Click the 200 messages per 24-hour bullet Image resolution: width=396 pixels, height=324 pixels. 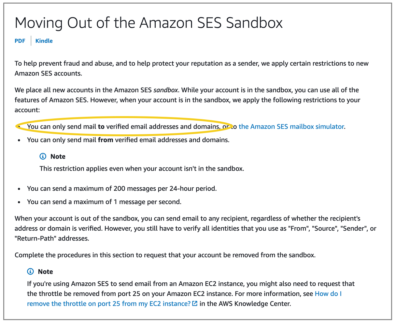pos(122,188)
